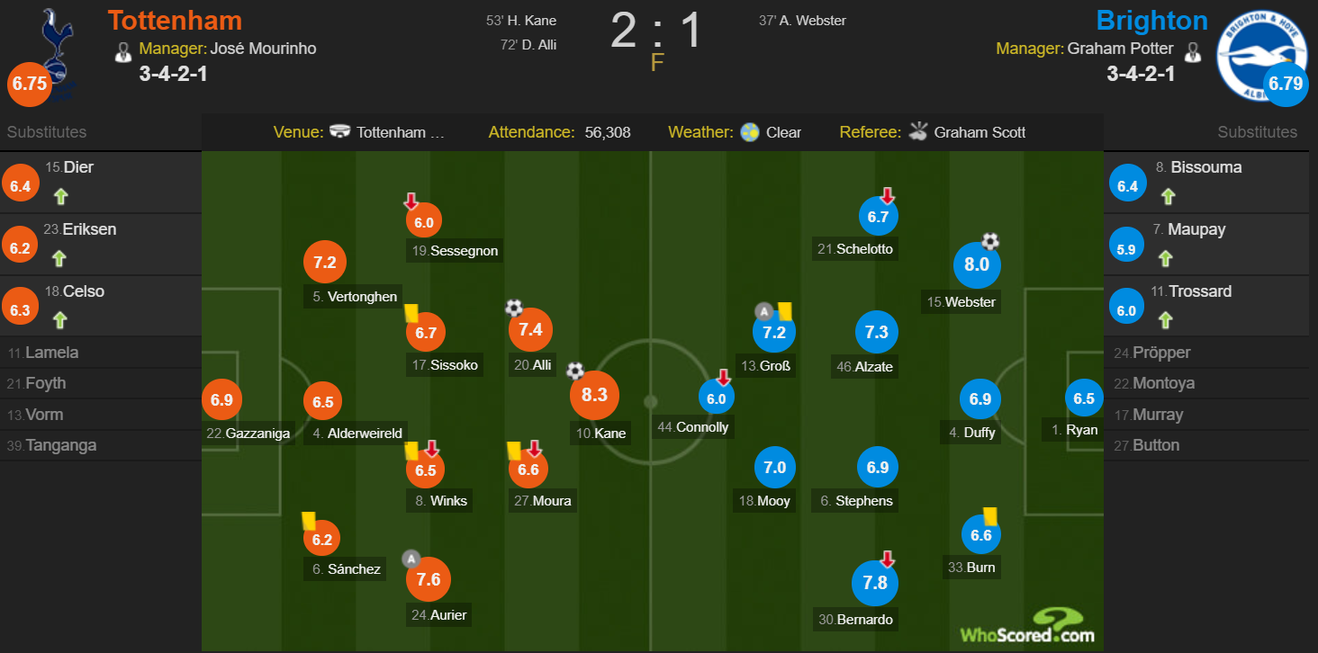
Task: Click the WhoScored.com logo
Action: pyautogui.click(x=1027, y=626)
